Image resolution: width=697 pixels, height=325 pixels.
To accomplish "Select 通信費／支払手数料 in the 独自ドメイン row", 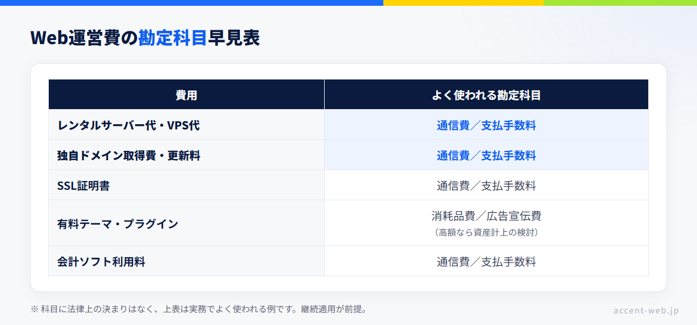I will (x=486, y=156).
